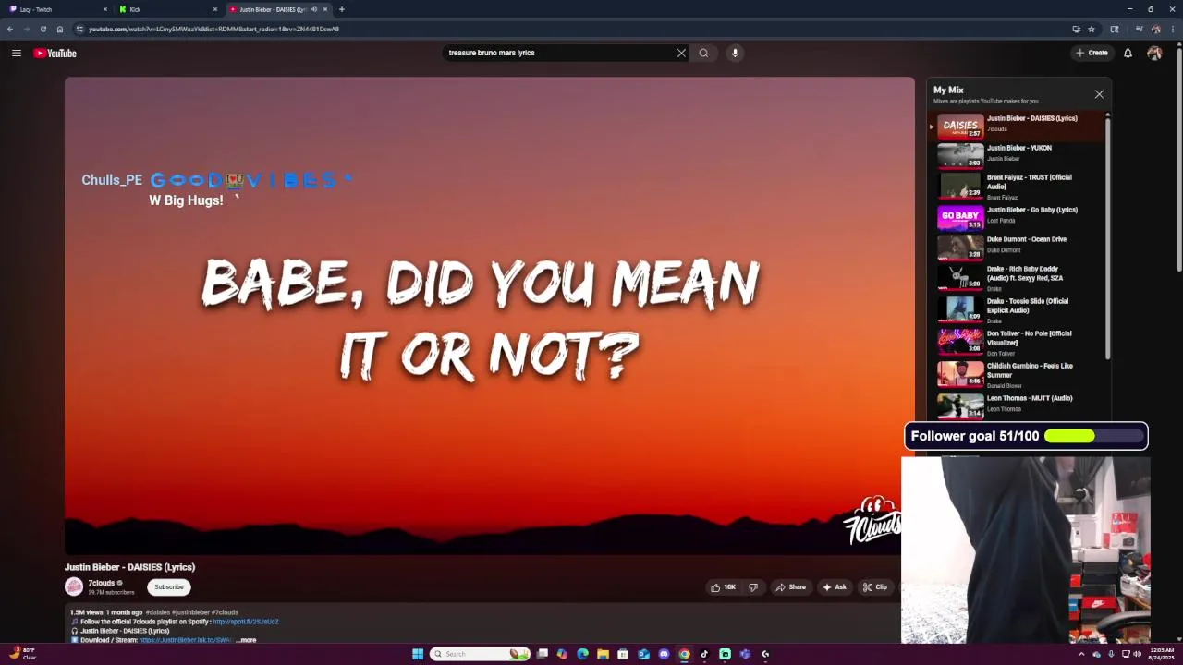Go back in browser history
The width and height of the screenshot is (1183, 665).
tap(10, 29)
